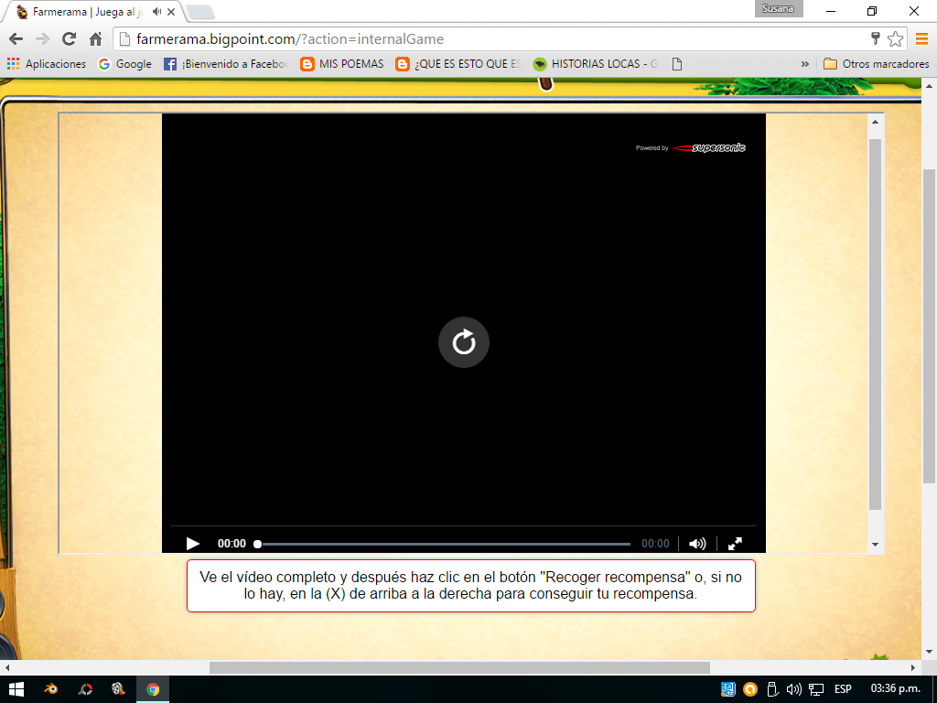The image size is (937, 703).
Task: Click the video progress bar track
Action: (443, 544)
